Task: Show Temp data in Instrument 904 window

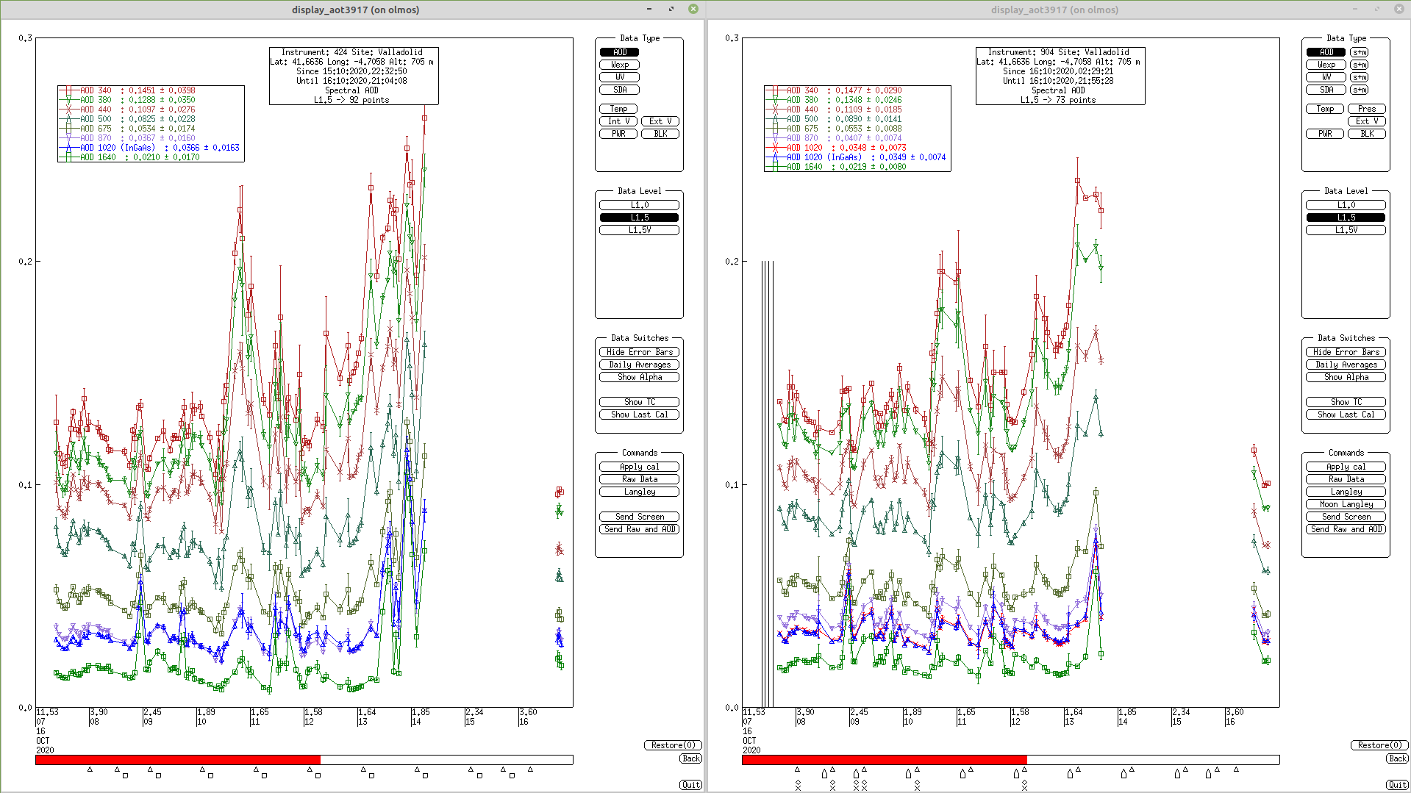Action: (1325, 109)
